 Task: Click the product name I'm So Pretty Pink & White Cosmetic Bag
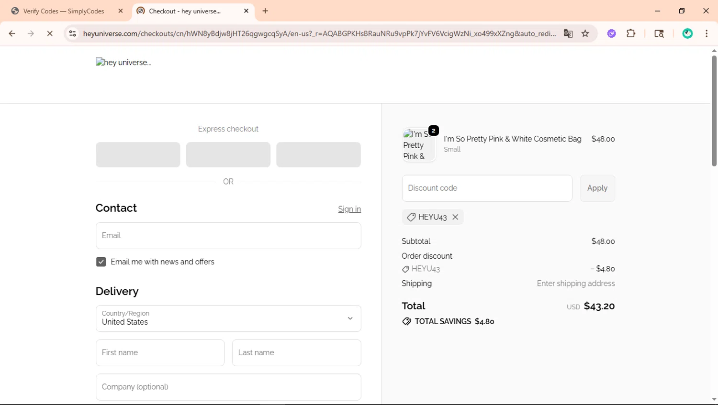(513, 139)
